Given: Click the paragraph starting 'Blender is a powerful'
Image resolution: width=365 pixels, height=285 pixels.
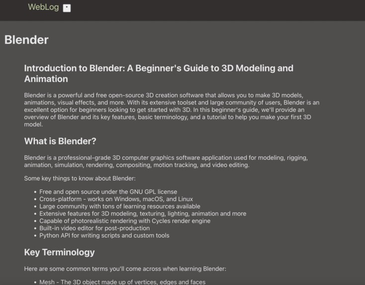Looking at the screenshot, I should point(172,109).
